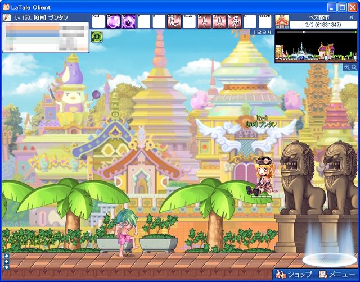Switch to quickslot page 2
360x282 pixels.
(x=260, y=33)
